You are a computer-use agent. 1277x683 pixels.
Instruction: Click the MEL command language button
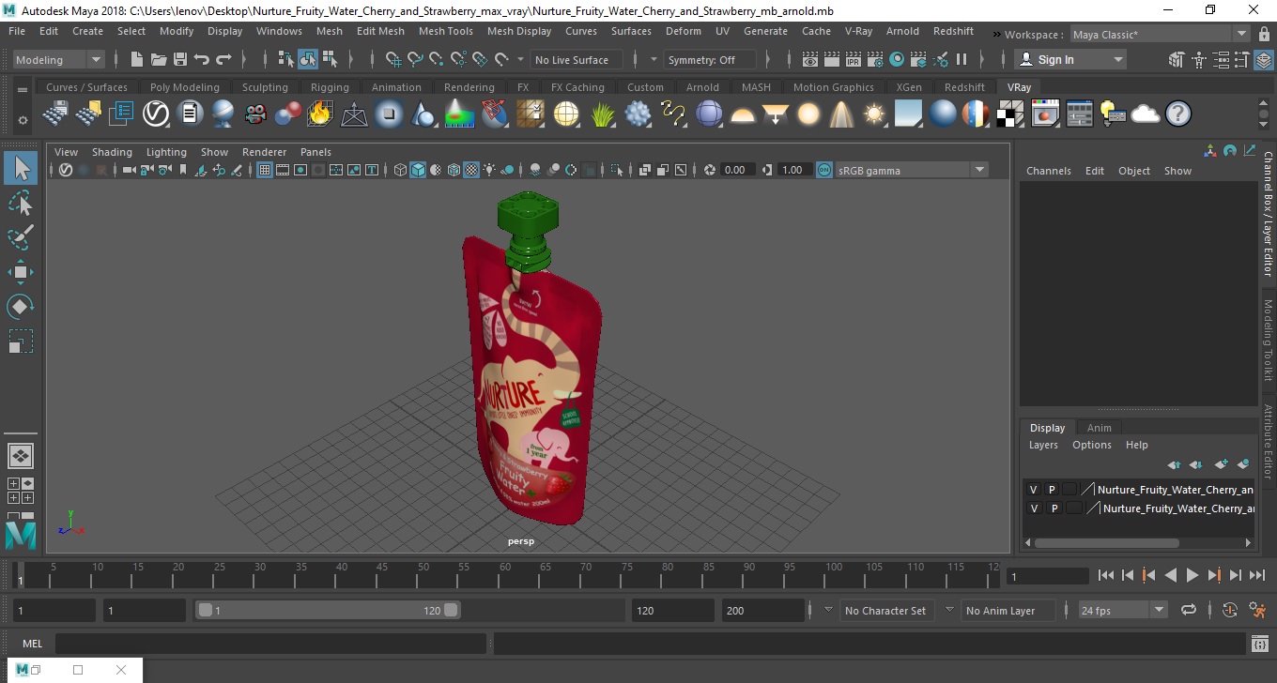[x=32, y=643]
